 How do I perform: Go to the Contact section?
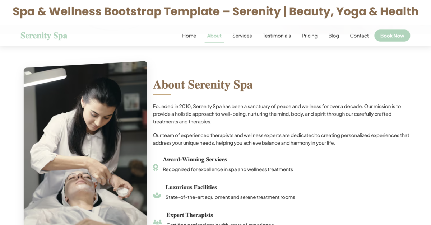pos(359,36)
